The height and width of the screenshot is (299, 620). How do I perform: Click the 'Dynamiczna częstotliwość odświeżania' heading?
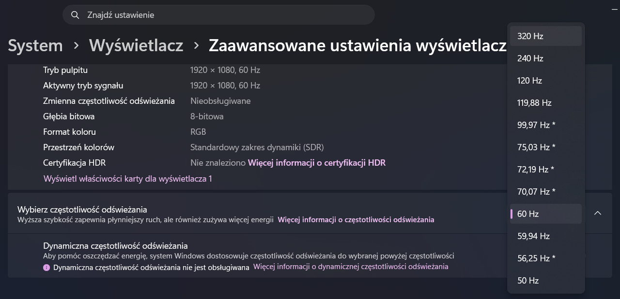115,246
